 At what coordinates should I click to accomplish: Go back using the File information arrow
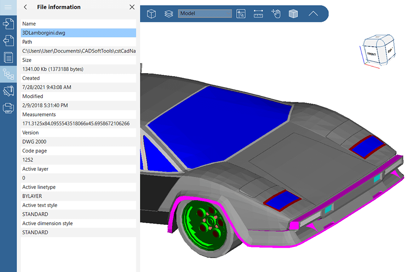(x=25, y=7)
